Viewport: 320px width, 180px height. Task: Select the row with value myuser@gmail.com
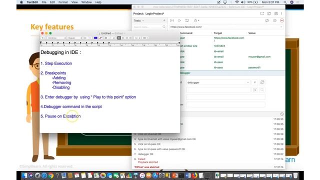[232, 56]
